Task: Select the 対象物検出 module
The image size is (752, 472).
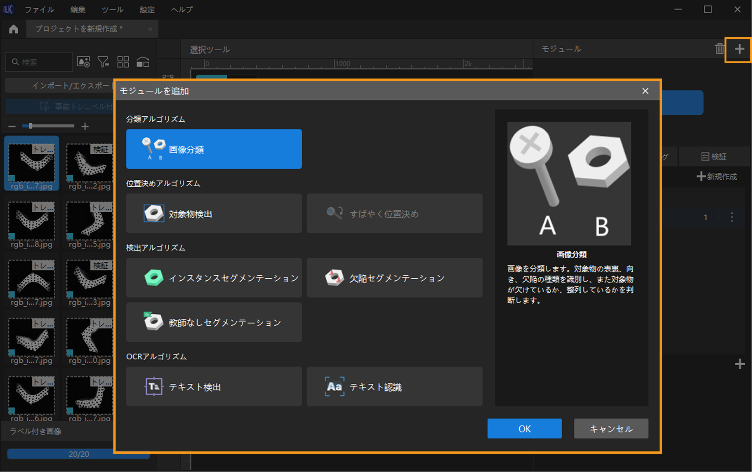Action: click(x=214, y=214)
